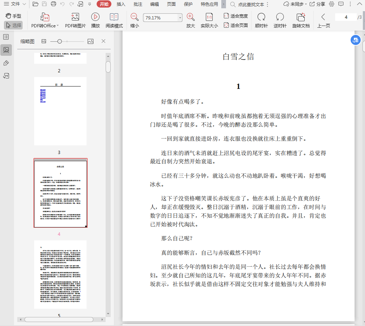This screenshot has height=326, width=365.
Task: Switch to the 保护 tab
Action: [188, 4]
